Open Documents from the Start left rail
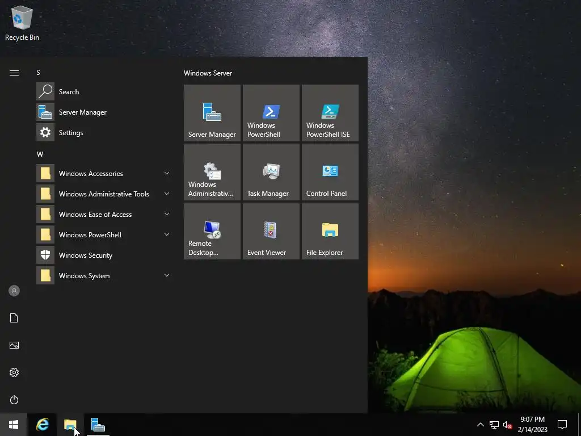The height and width of the screenshot is (436, 581). 14,318
